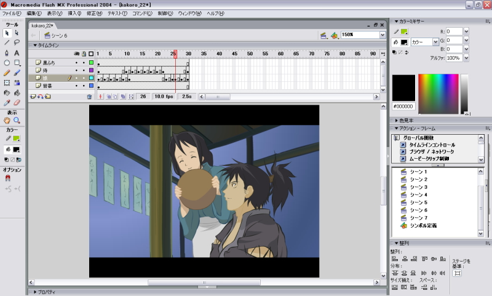The image size is (492, 296).
Task: Select the Pencil tool
Action: (x=7, y=73)
